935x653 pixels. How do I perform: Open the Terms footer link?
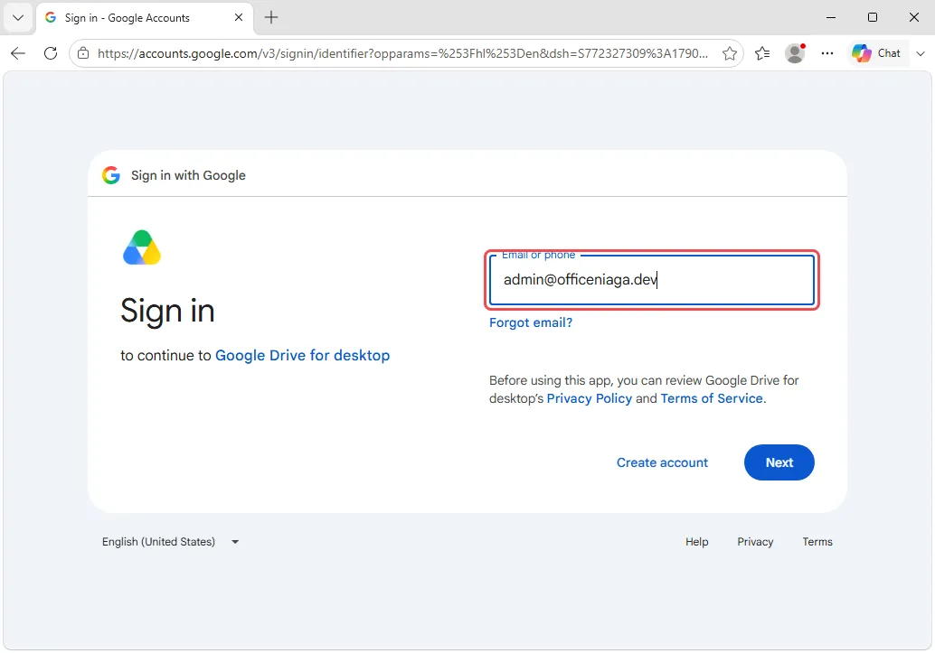pyautogui.click(x=817, y=542)
